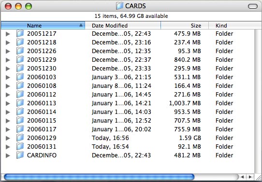Click the CARDS folder proxy icon in title bar

pyautogui.click(x=119, y=6)
